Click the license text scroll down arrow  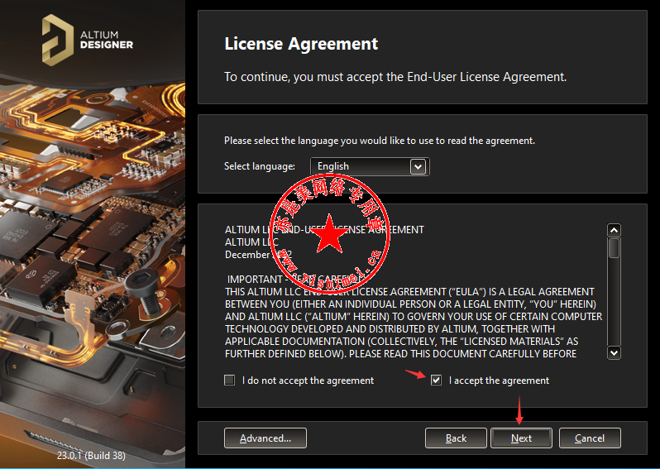(x=615, y=352)
